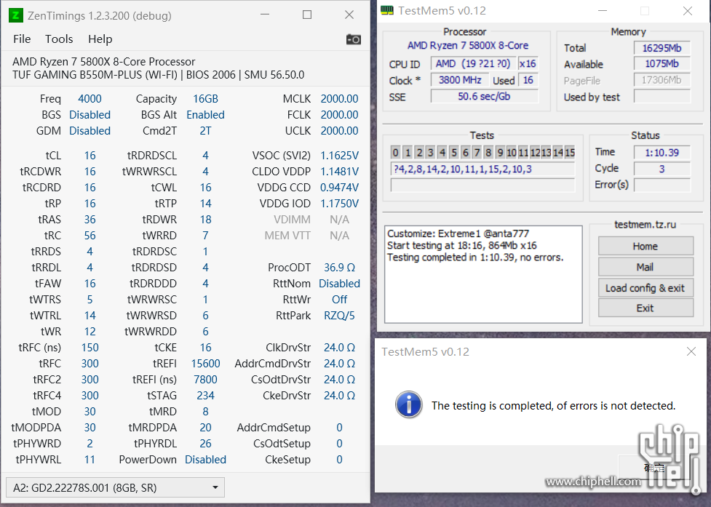Click the MCLK value 2000.00
Image resolution: width=711 pixels, height=507 pixels.
click(339, 99)
